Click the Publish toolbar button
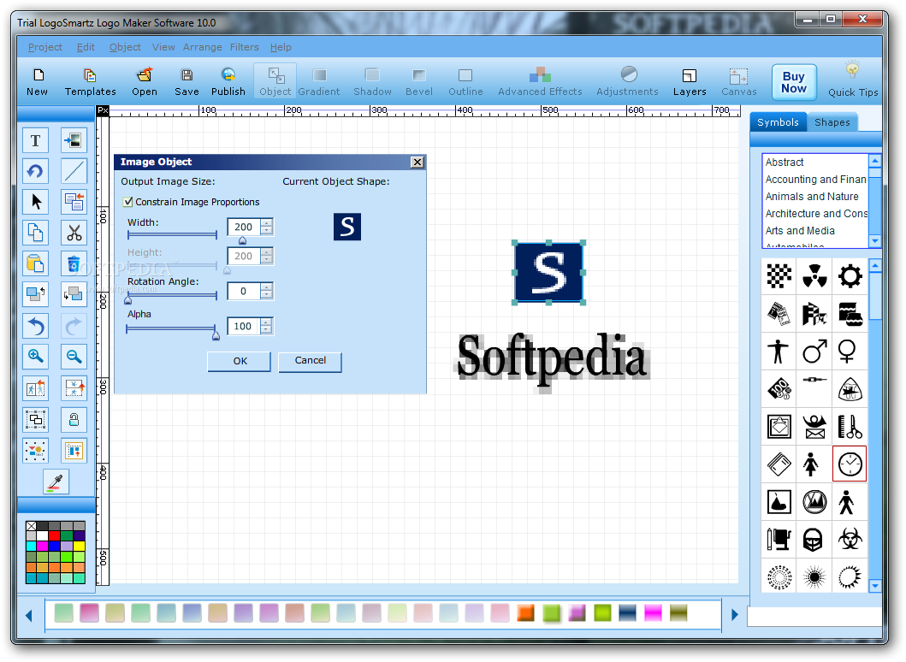The width and height of the screenshot is (906, 662). (x=228, y=81)
